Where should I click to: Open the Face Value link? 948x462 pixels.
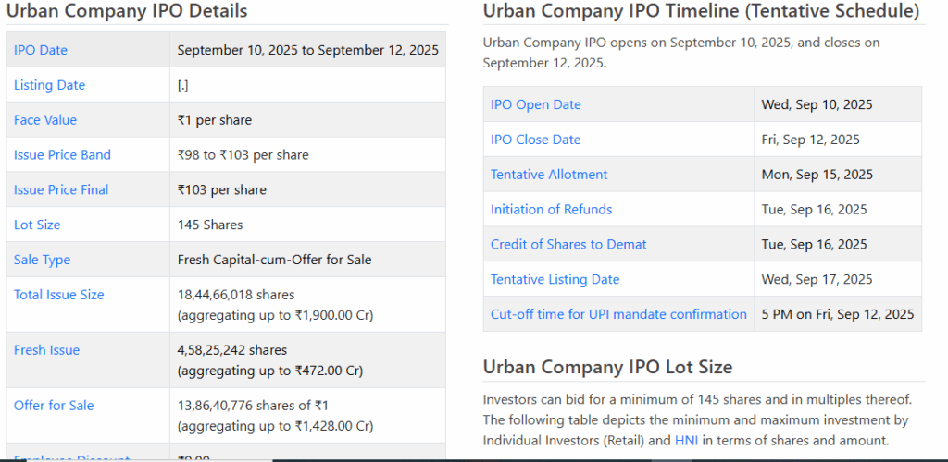pyautogui.click(x=45, y=120)
